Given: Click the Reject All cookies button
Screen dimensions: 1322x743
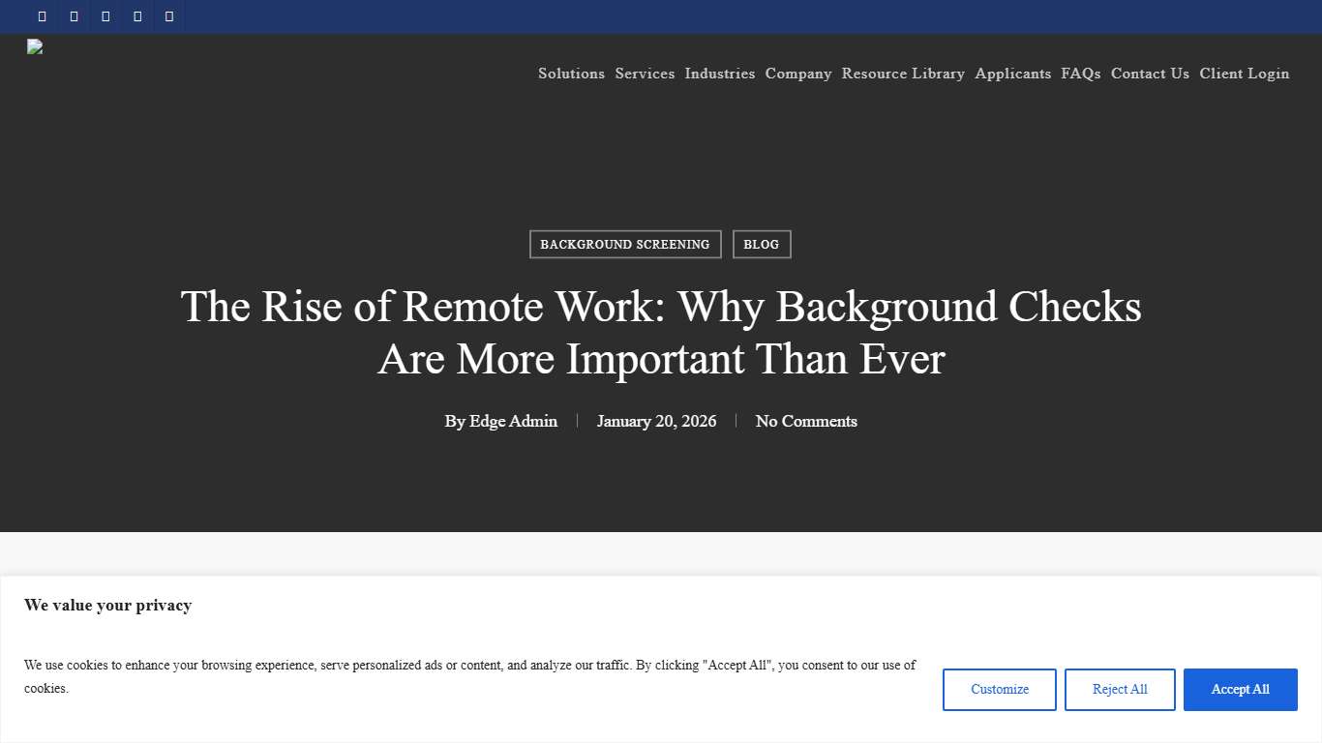Looking at the screenshot, I should click(1120, 689).
